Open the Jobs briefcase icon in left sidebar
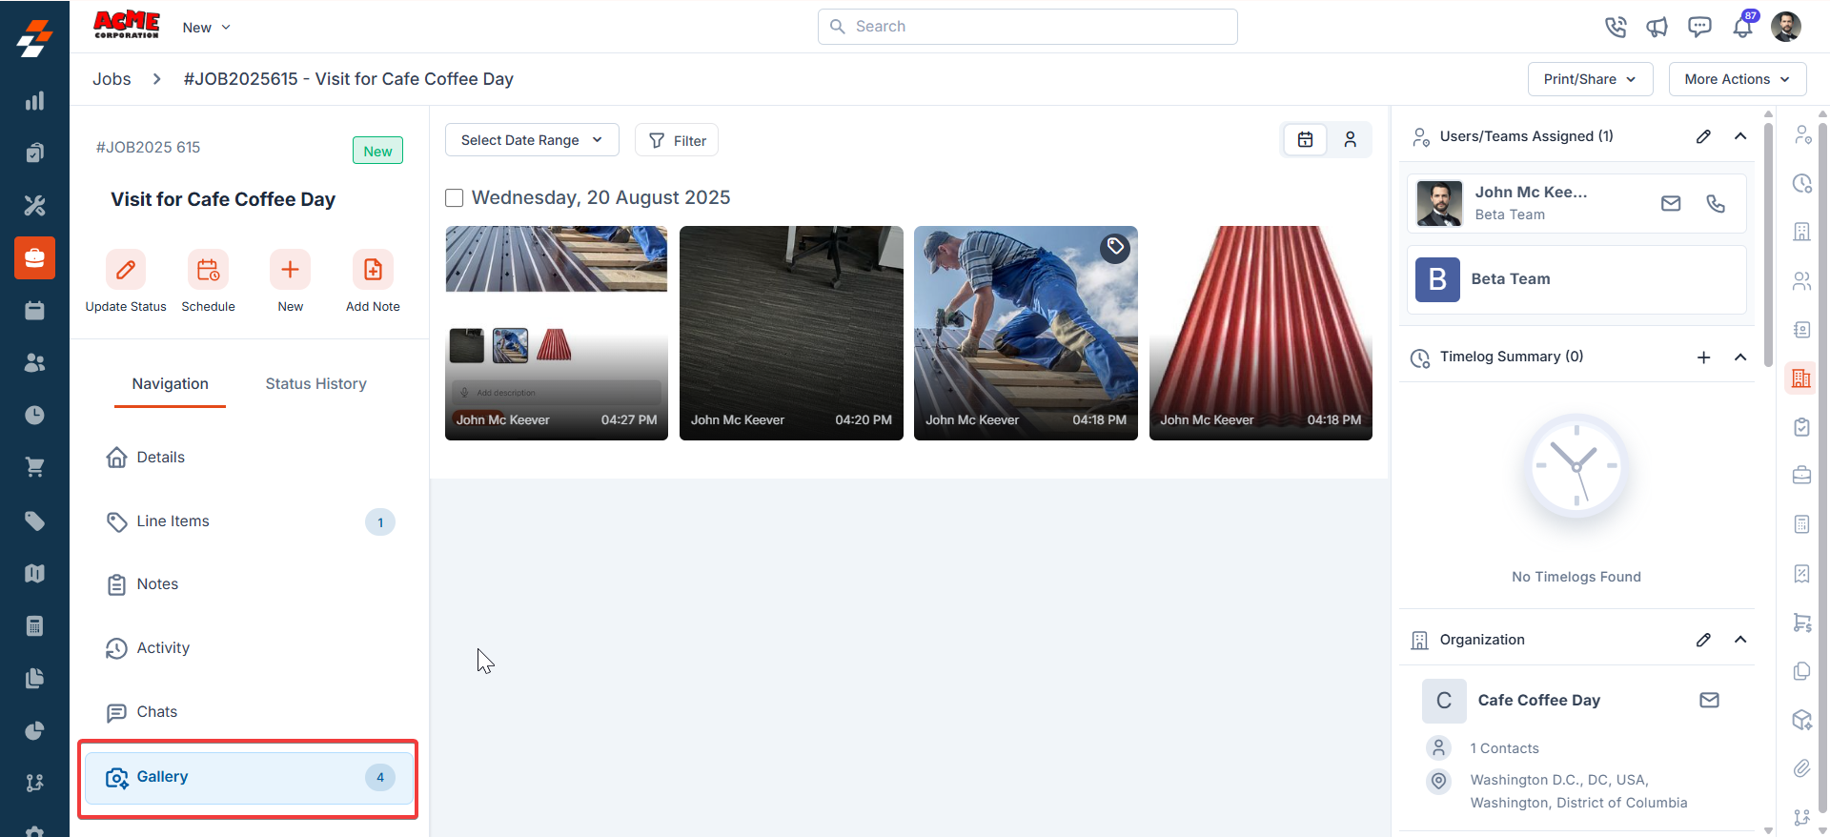The image size is (1830, 837). point(34,257)
